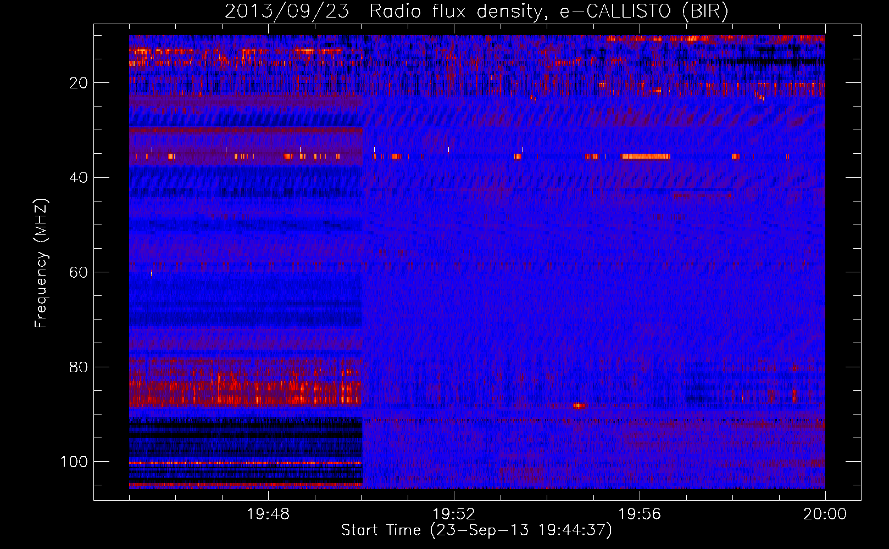Screen dimensions: 889x549
Task: Click the 20 MHz frequency tick label
Action: [79, 83]
